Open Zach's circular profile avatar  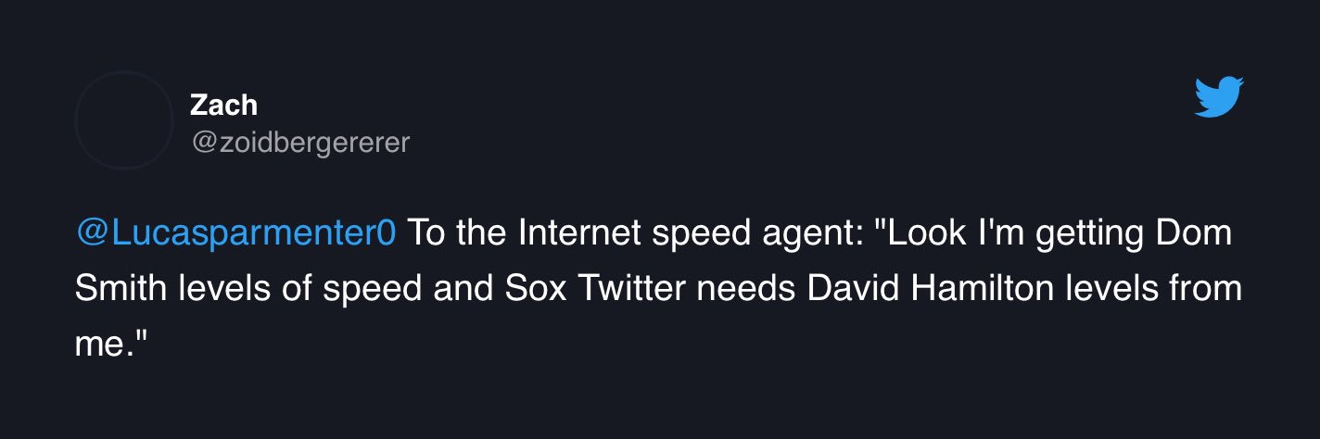point(123,120)
